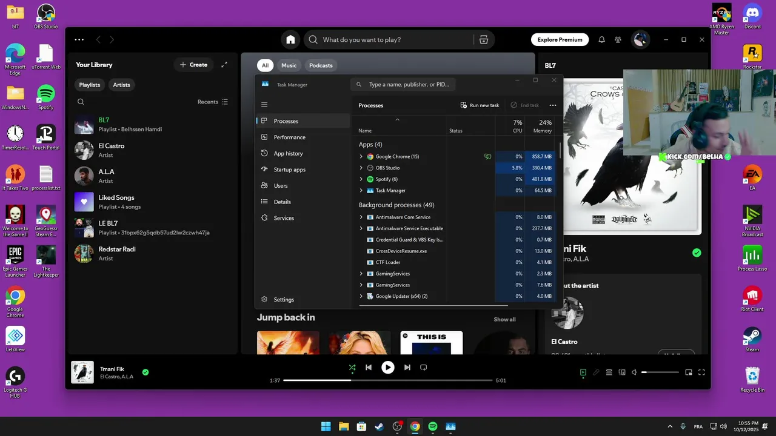Open Task Manager Settings
The width and height of the screenshot is (776, 436).
pos(303,300)
